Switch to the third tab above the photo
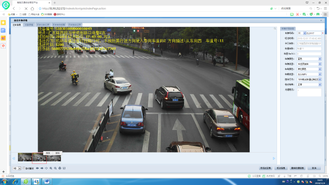Screen dimensions: 329x185 pos(43,25)
